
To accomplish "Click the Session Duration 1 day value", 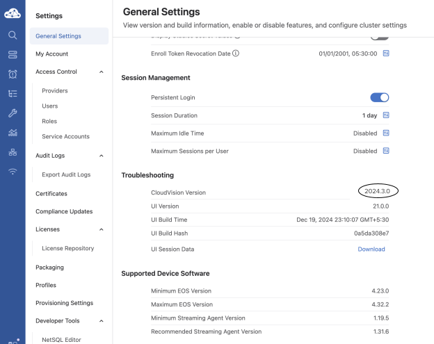I will point(369,115).
